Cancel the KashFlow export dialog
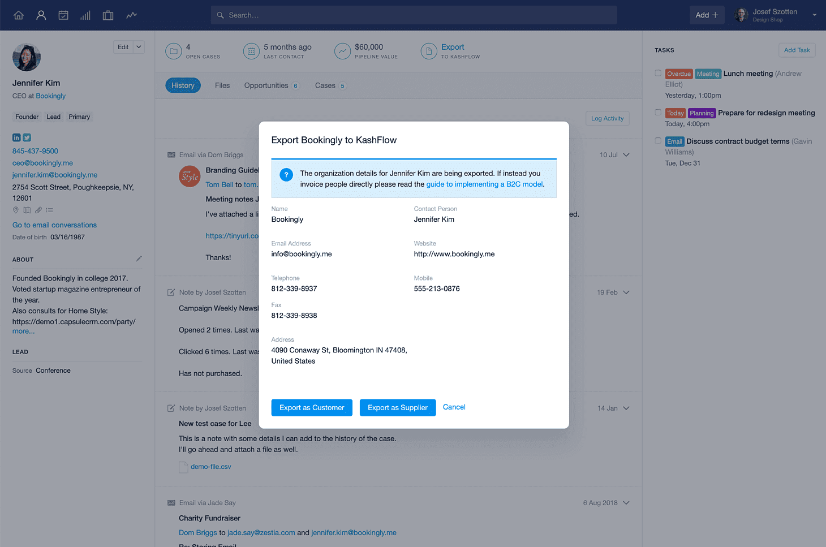Viewport: 826px width, 547px height. [454, 407]
